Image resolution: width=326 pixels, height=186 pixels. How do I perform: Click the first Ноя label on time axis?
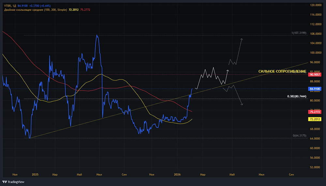[x=15, y=175]
